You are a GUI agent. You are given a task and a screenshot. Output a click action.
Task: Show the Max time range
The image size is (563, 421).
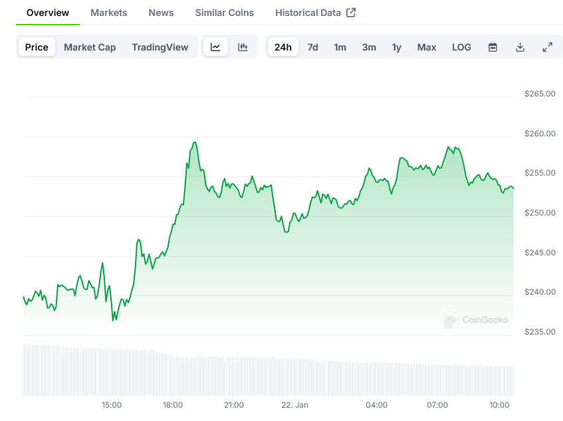click(x=427, y=47)
